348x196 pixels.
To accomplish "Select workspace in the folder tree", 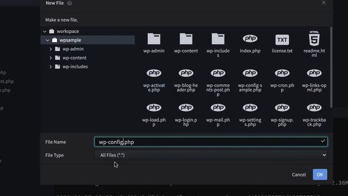I will (67, 32).
